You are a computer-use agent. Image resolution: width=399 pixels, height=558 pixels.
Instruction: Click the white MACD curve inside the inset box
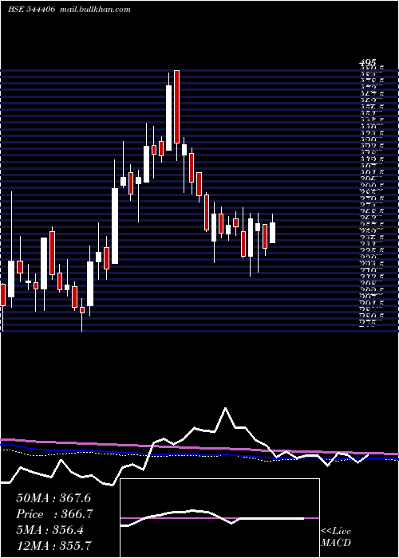(x=214, y=517)
